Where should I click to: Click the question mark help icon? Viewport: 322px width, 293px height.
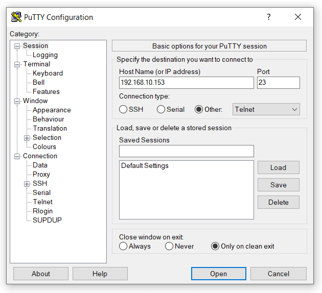tap(269, 17)
